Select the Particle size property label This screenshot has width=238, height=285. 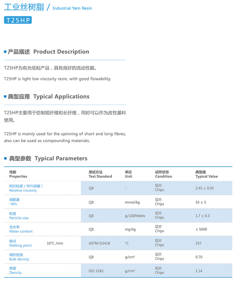click(x=19, y=218)
